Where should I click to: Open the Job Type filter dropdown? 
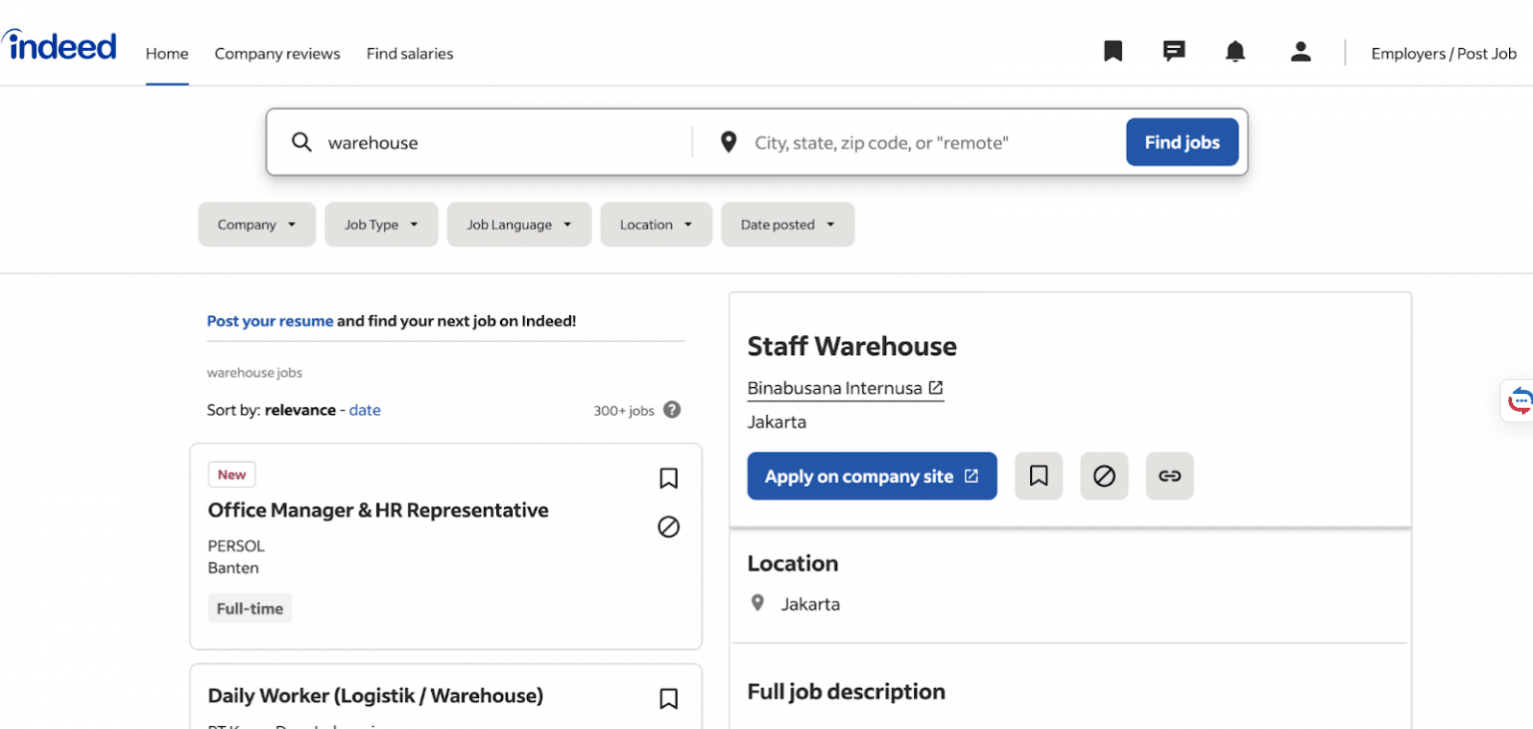click(381, 225)
